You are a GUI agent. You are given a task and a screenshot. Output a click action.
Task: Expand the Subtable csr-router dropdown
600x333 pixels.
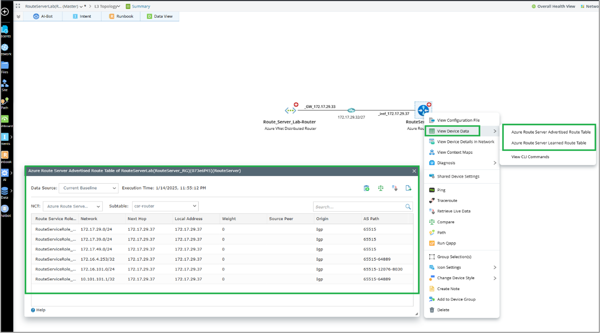point(165,206)
